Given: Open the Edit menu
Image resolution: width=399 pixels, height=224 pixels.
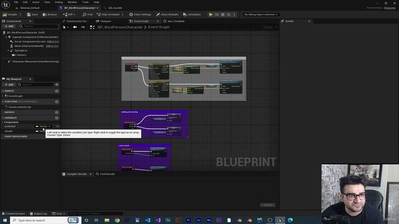Looking at the screenshot, I should [25, 2].
